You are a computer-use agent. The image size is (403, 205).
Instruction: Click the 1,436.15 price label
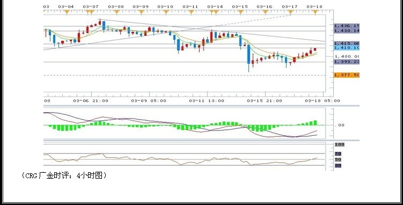(347, 26)
